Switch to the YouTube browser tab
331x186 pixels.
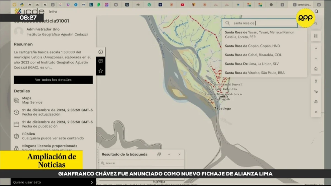click(182, 5)
